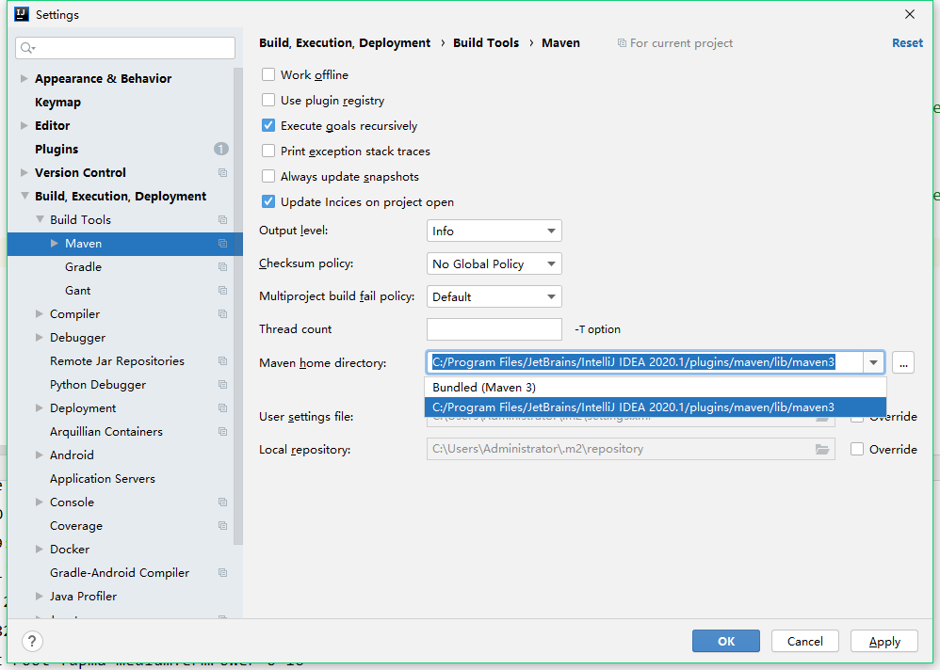This screenshot has height=670, width=940.
Task: Click Build Tools in the breadcrumb
Action: tap(486, 43)
